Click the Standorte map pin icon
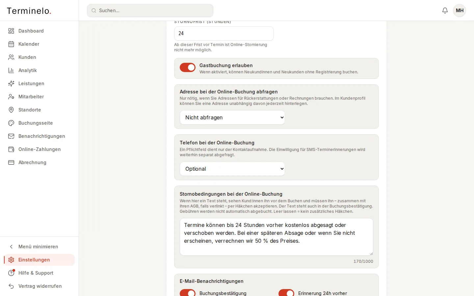 point(11,110)
